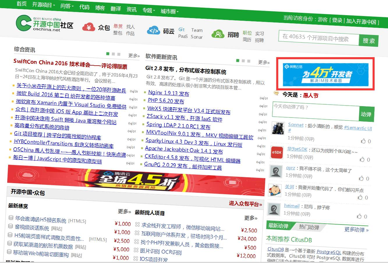Image resolution: width=388 pixels, height=263 pixels.
Task: Click 更多 link in 软件更新资讯
Action: pos(264,62)
